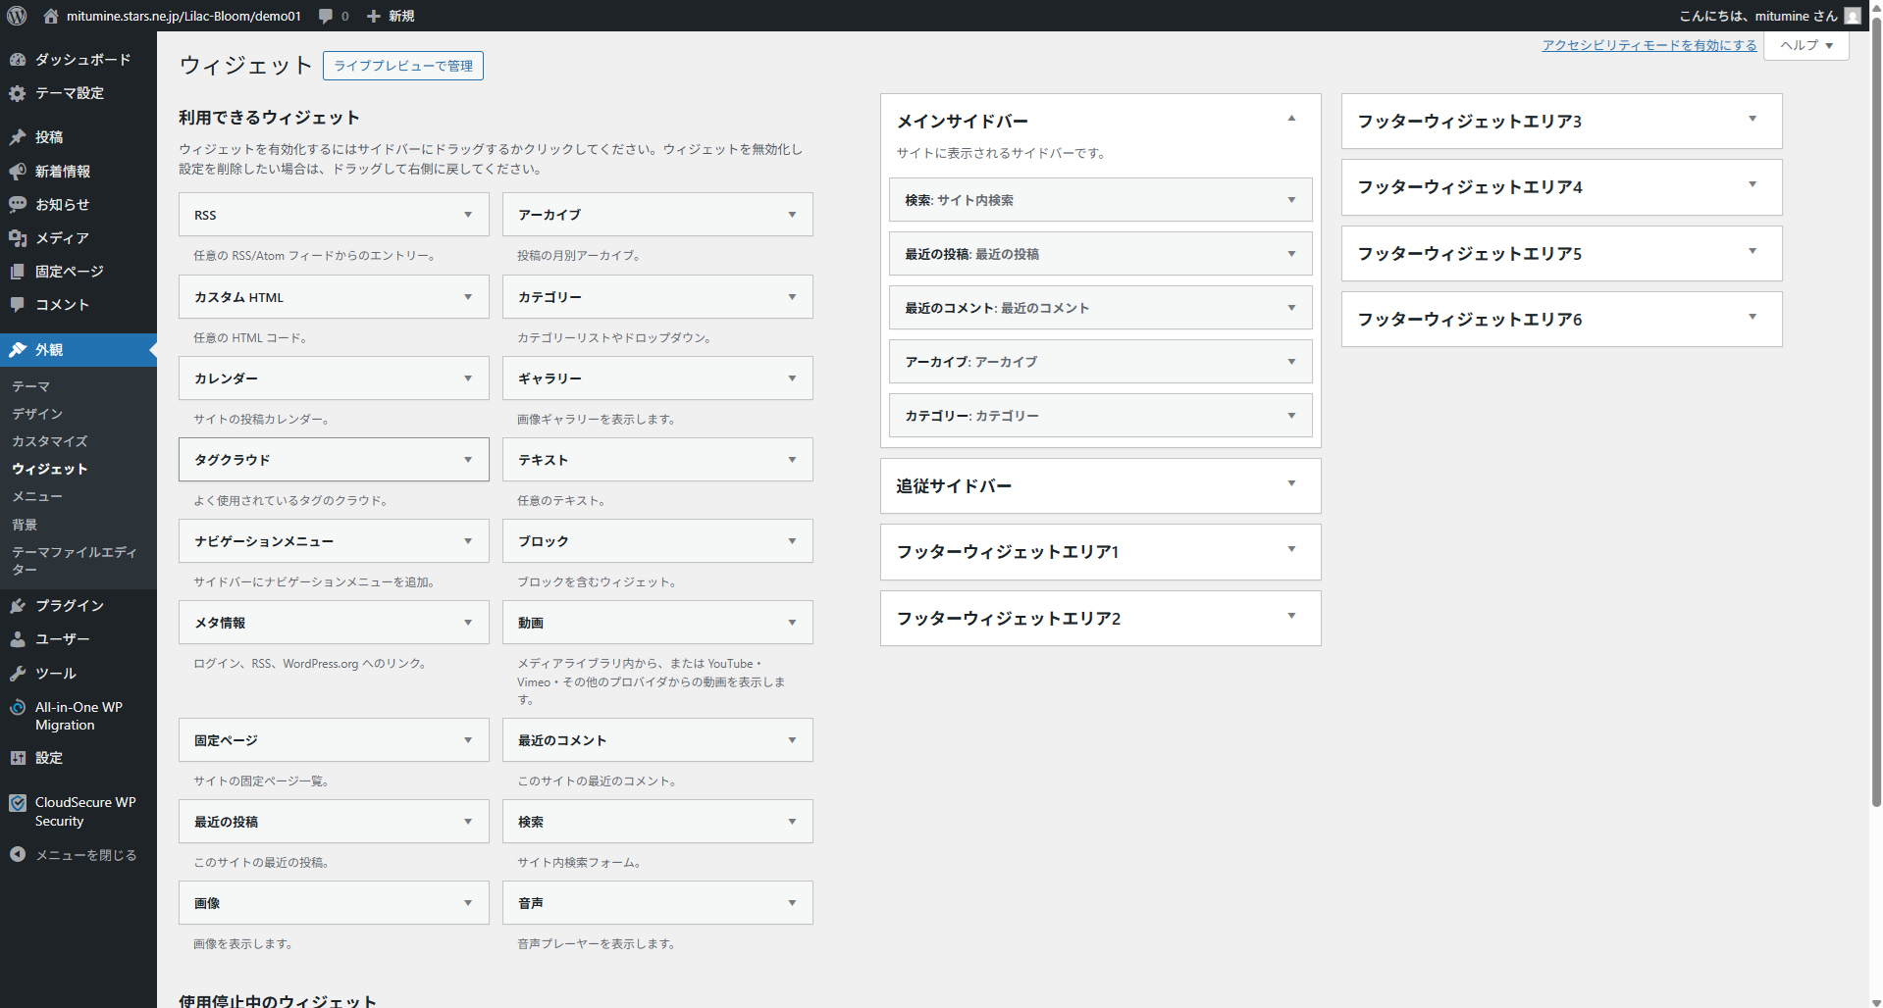Viewport: 1883px width, 1008px height.
Task: Open the カスタマイズ submenu item
Action: point(50,441)
